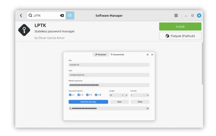Image resolution: width=216 pixels, height=136 pixels.
Task: Switch to the Generator tab
Action: [101, 55]
